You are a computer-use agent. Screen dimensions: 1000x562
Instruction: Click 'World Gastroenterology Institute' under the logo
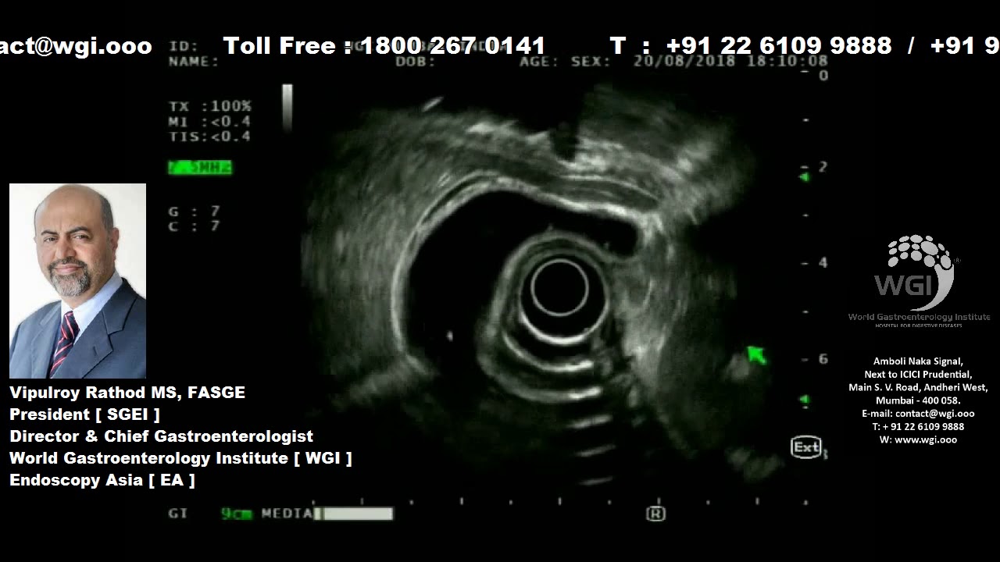pos(919,317)
